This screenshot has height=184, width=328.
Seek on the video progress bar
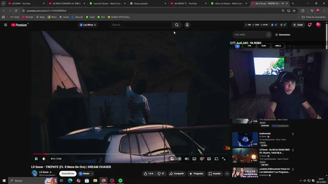point(130,154)
